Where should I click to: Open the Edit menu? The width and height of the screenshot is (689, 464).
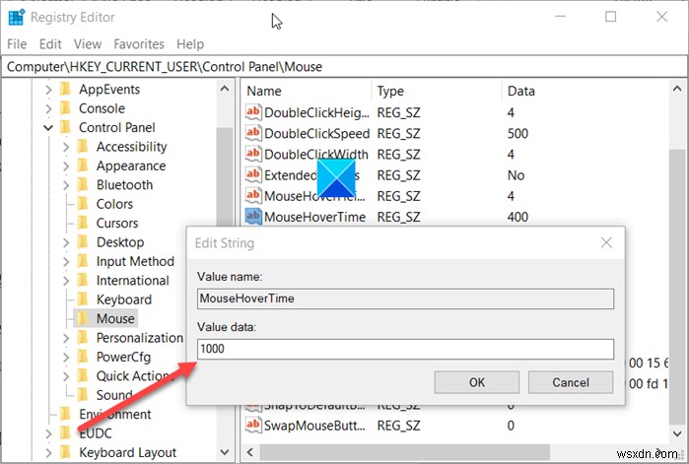coord(50,44)
